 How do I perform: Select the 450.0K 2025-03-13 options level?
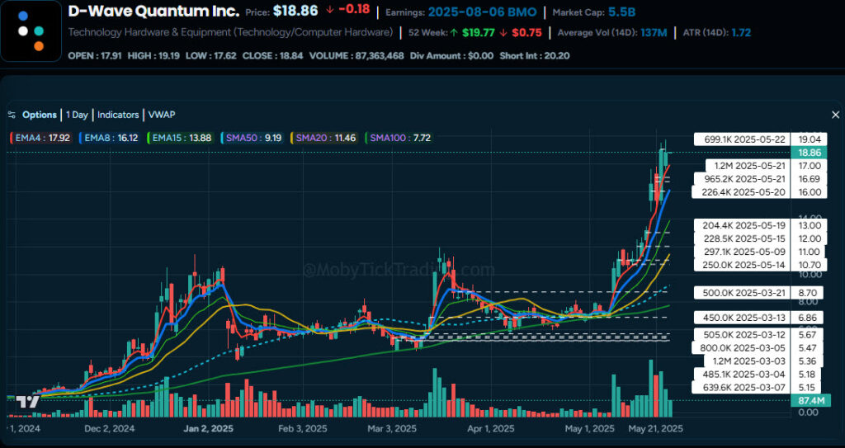[x=742, y=318]
